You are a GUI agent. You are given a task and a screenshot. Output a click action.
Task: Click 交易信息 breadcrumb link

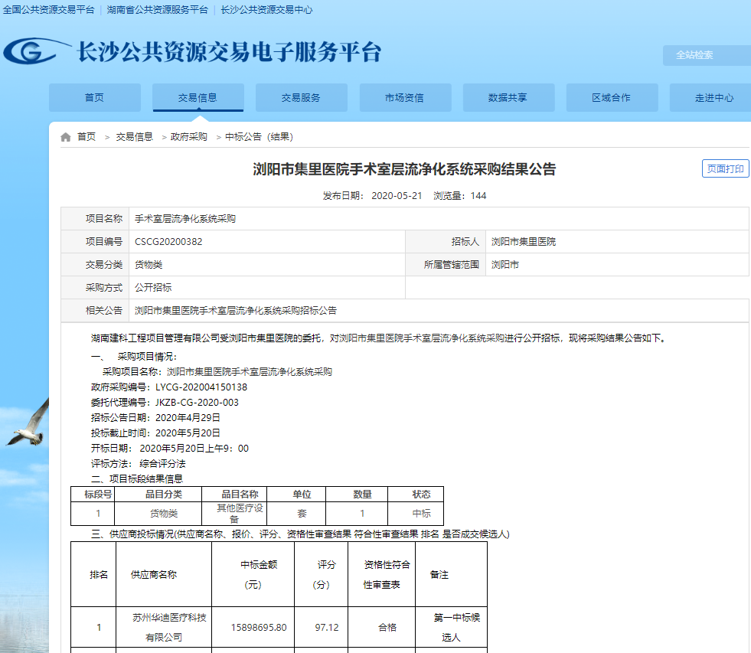(134, 137)
